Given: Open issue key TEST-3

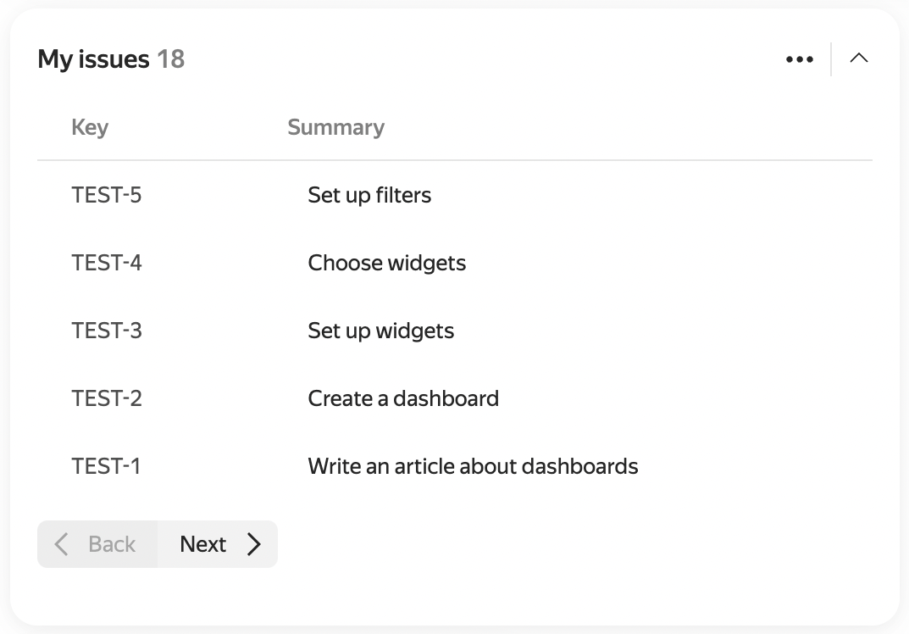Looking at the screenshot, I should [106, 331].
